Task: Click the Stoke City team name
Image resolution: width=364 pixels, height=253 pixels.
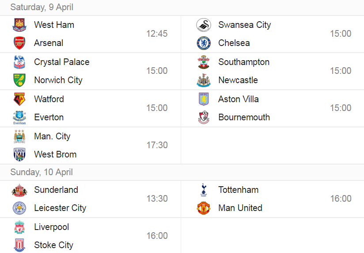Action: point(53,245)
